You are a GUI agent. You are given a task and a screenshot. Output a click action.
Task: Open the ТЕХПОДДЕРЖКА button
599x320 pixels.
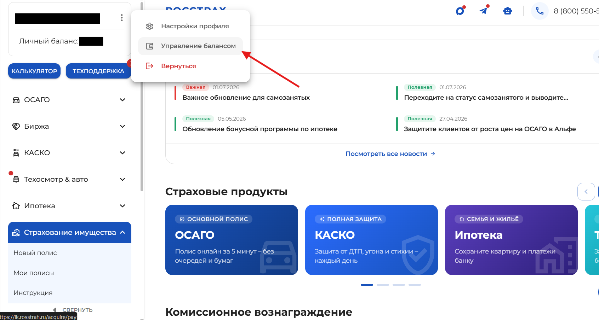[98, 71]
